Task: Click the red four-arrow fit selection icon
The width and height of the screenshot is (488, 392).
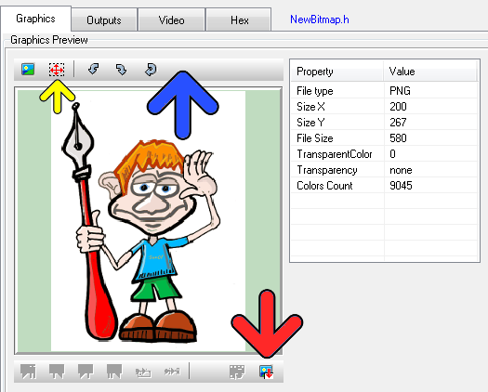Action: tap(57, 70)
